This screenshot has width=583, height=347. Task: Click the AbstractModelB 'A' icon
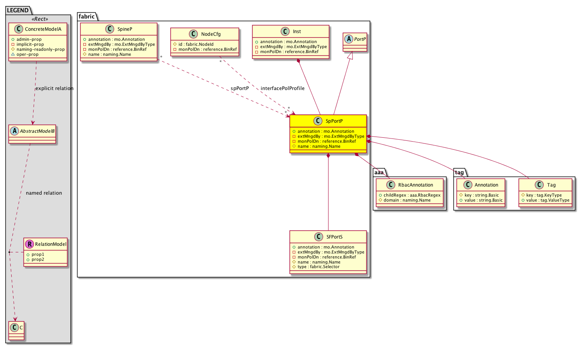point(15,131)
